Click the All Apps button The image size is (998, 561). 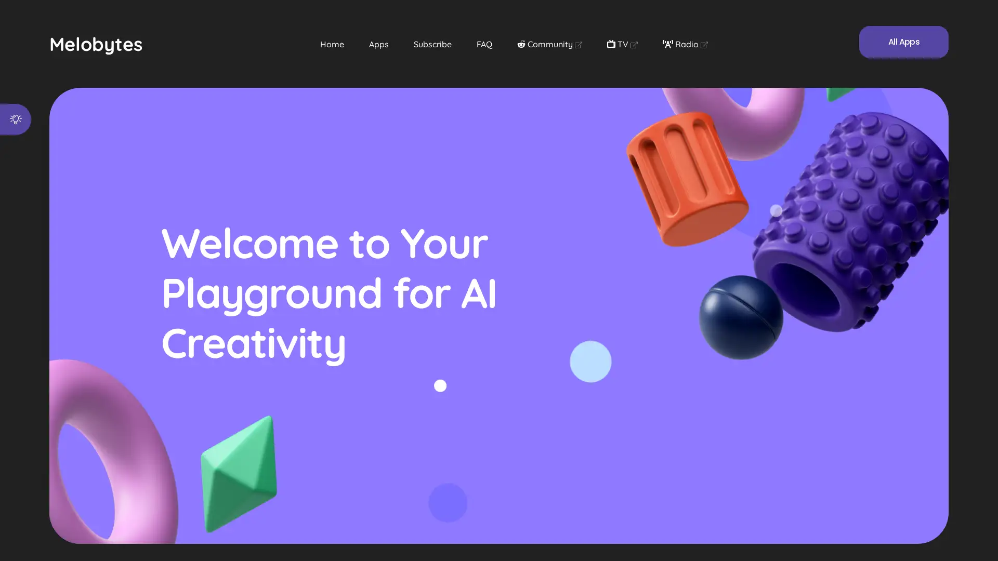[903, 42]
